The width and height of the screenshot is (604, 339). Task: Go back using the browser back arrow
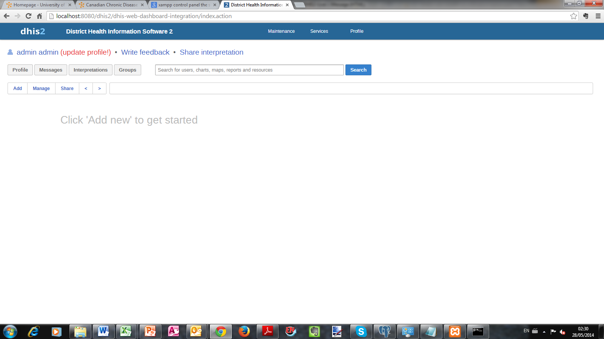coord(6,16)
